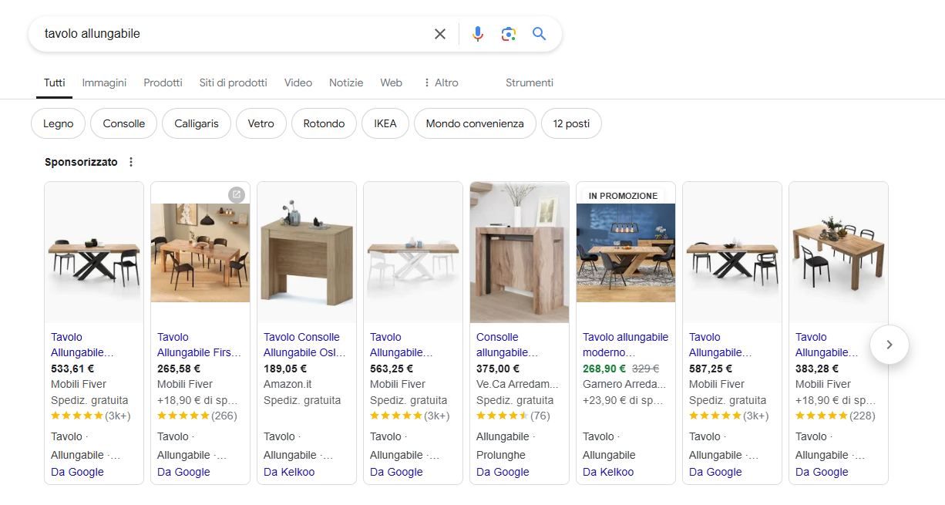Open the 563,25 € white-leg table image

coord(413,252)
